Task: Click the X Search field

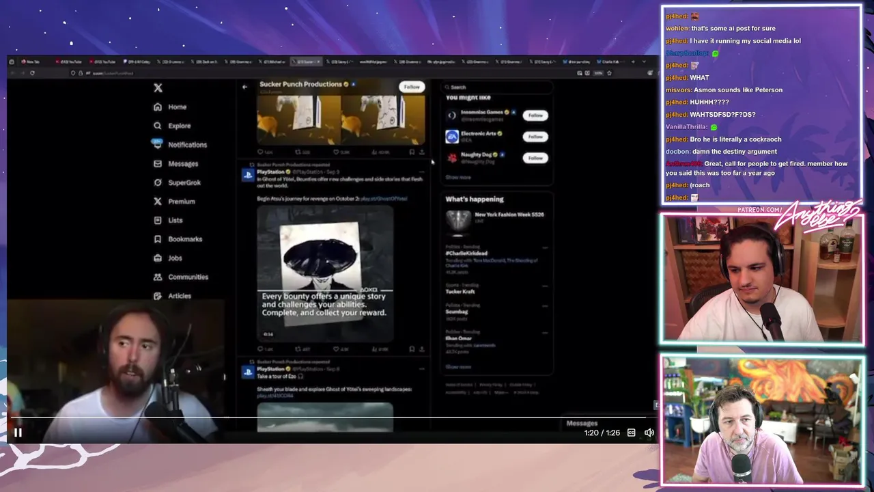Action: click(x=497, y=87)
